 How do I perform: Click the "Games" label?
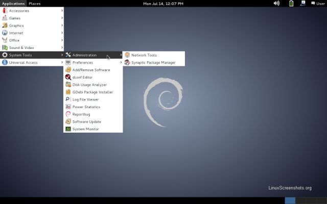[15, 18]
